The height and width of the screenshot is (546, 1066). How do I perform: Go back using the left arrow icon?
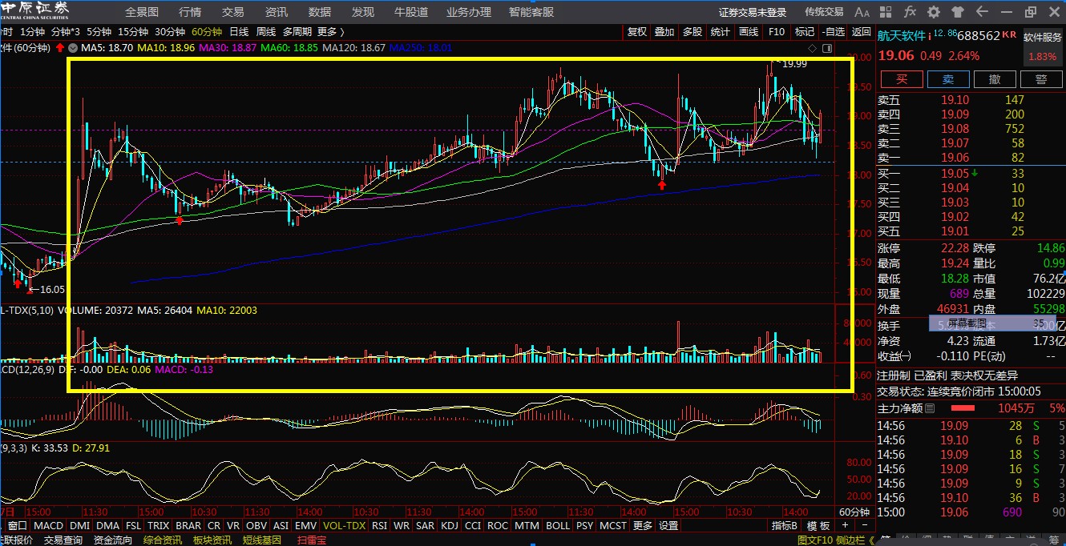(982, 12)
